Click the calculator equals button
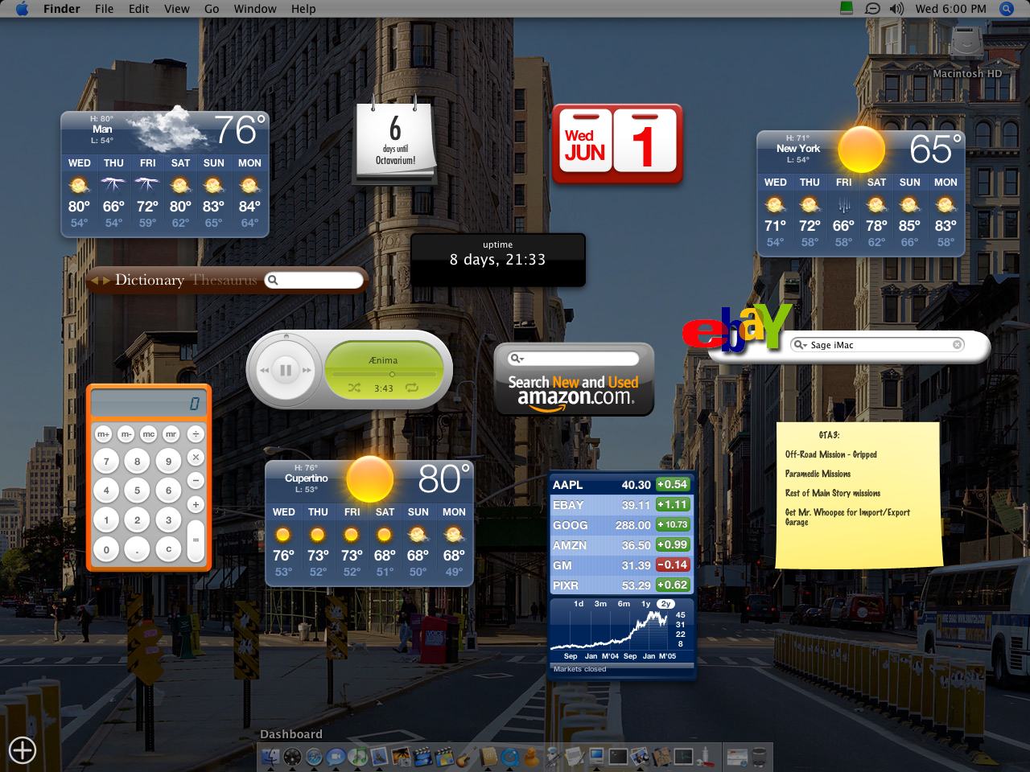 [196, 540]
